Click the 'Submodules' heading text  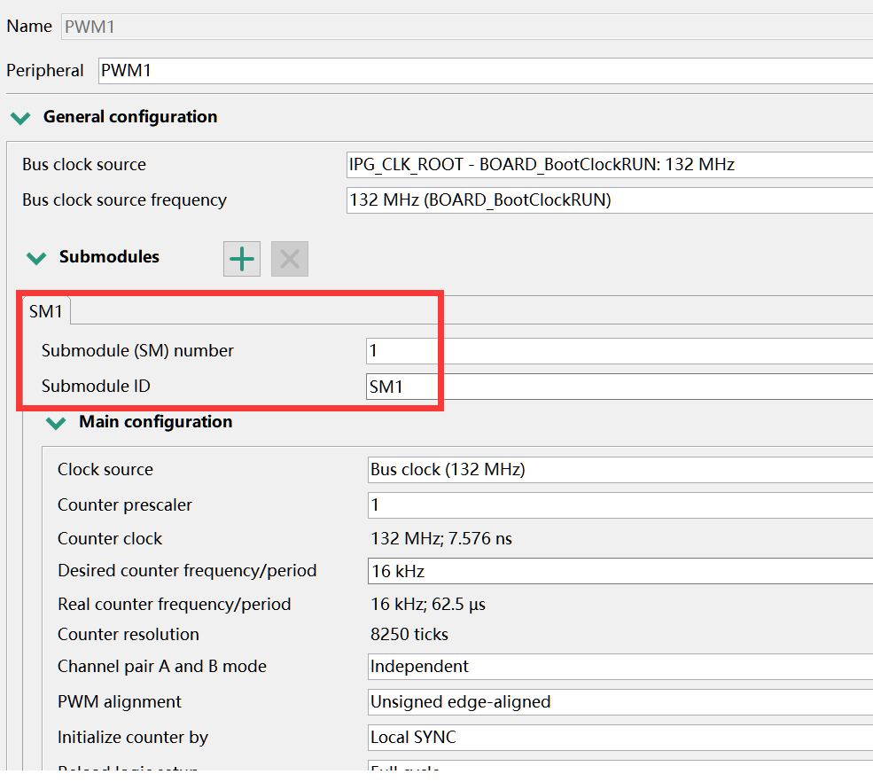(109, 257)
